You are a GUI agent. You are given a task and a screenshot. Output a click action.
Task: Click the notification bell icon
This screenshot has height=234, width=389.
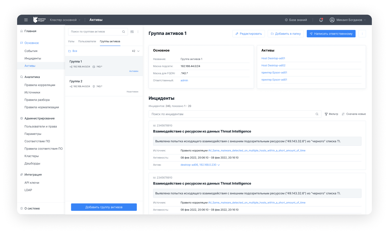click(321, 20)
